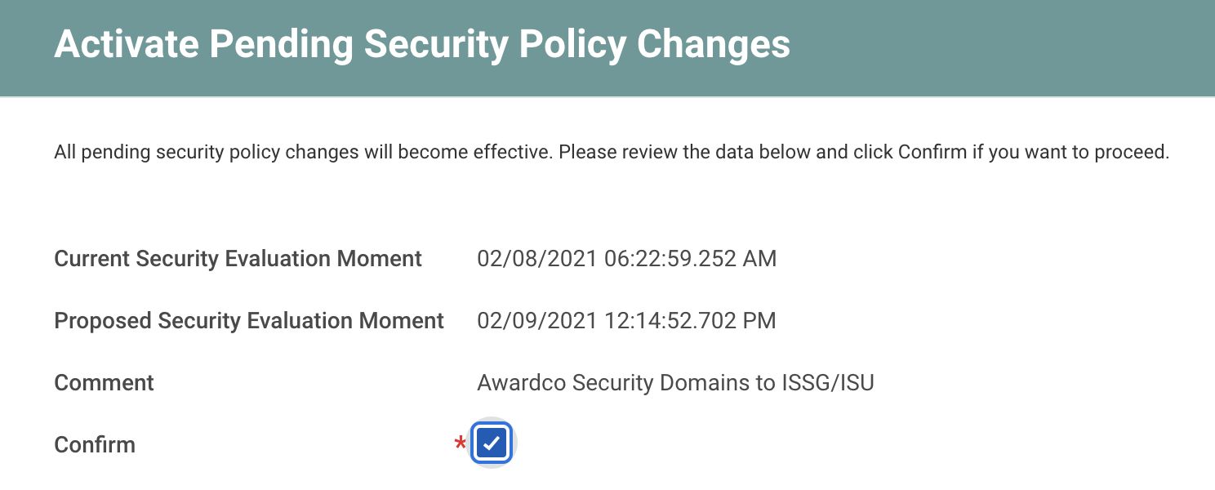The image size is (1215, 490).
Task: Select the Proposed Security Evaluation Moment label
Action: [249, 321]
